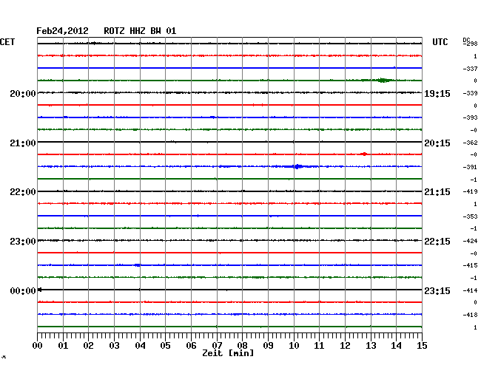Click the 22:15 UTC time label
The image size is (481, 365).
(x=437, y=242)
